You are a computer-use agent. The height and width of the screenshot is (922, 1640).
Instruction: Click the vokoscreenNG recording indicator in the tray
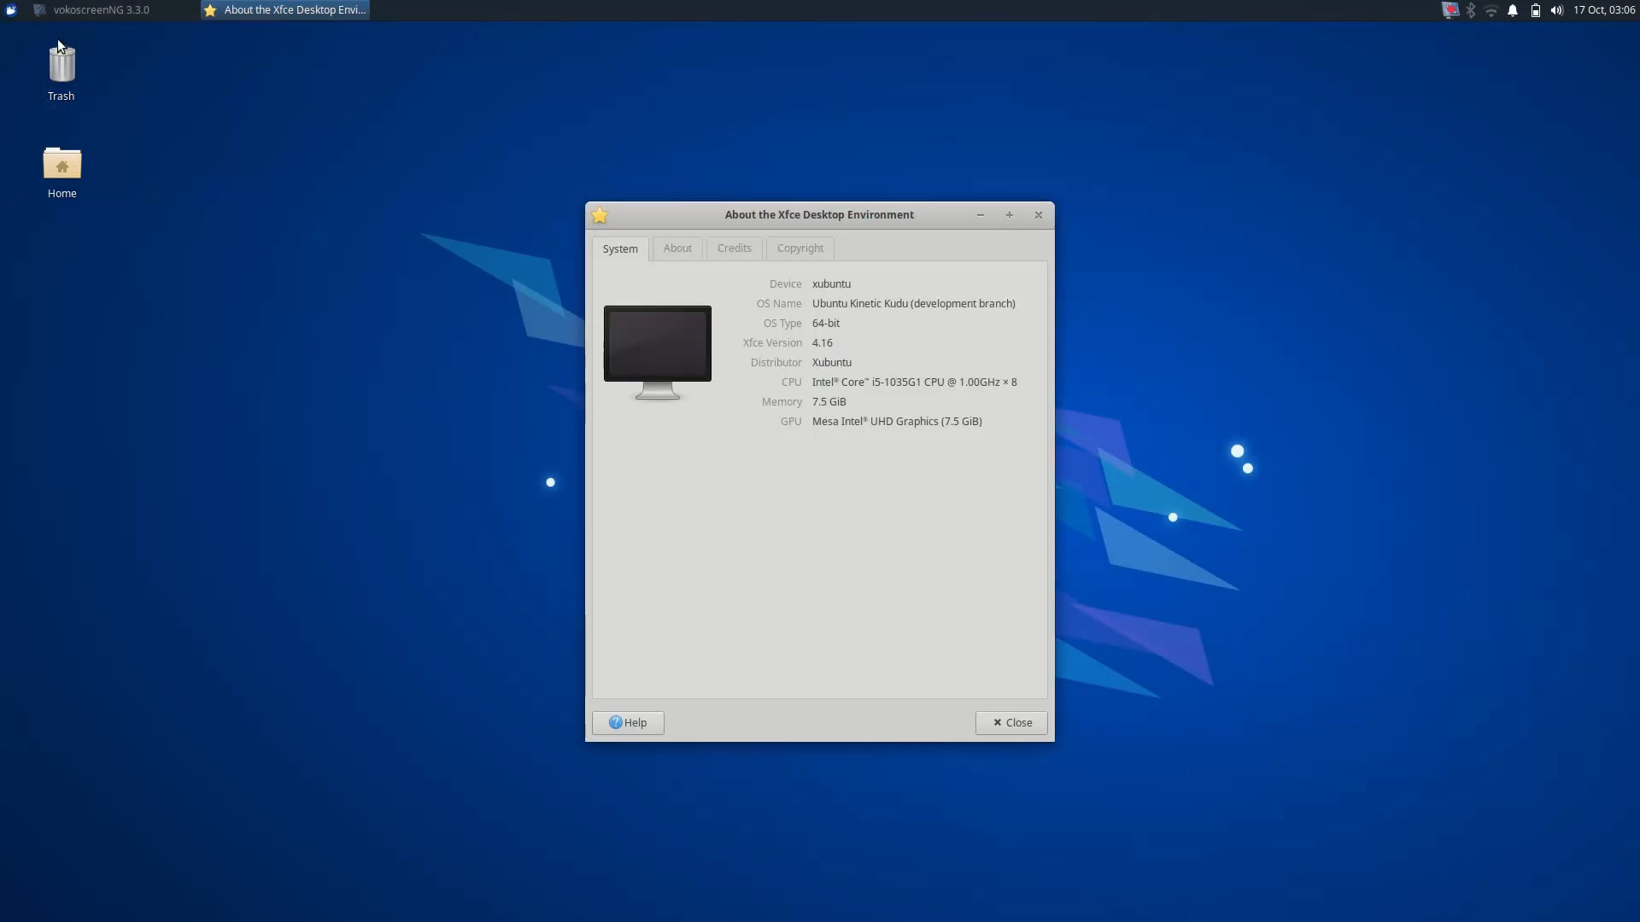(x=1450, y=9)
